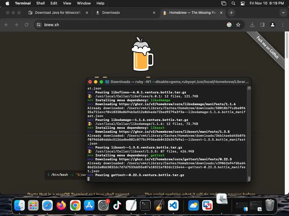This screenshot has width=289, height=216.
Task: Click the browser page scrollbar
Action: click(287, 46)
